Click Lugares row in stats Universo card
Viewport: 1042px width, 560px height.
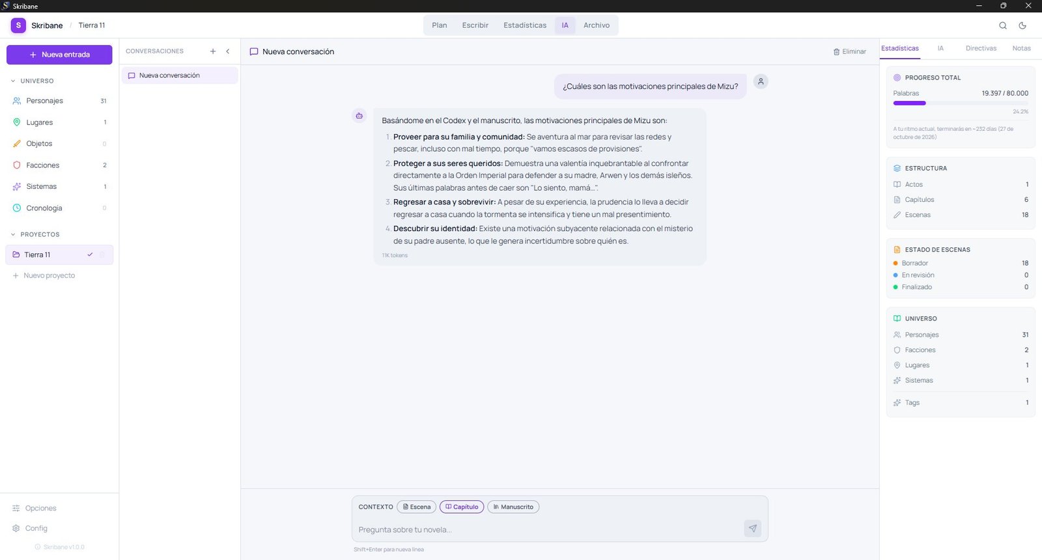coord(961,365)
